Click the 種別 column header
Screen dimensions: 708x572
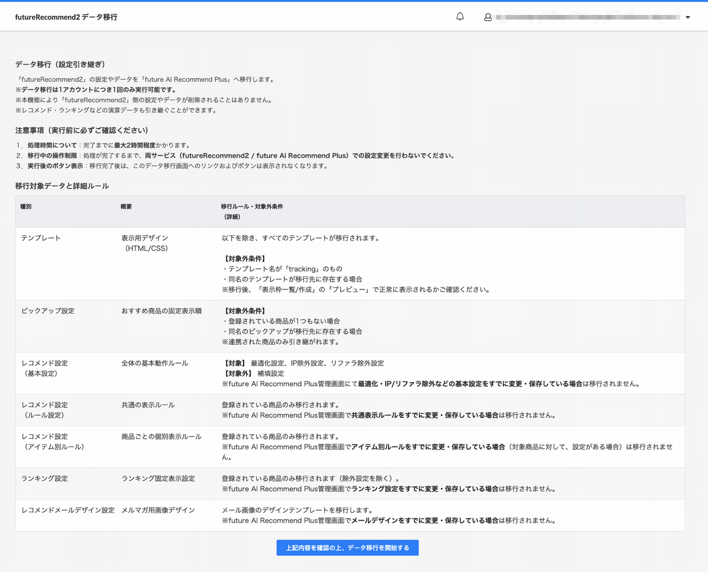point(26,206)
